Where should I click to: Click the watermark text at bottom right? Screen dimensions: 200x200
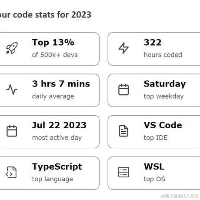pos(180,196)
